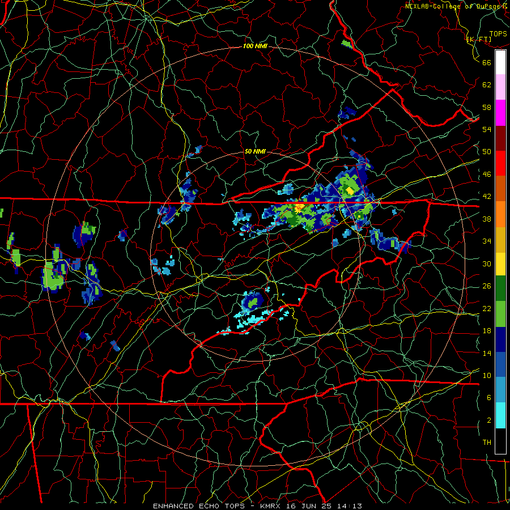
Task: Select the dark maroon legend swatch
Action: [500, 138]
